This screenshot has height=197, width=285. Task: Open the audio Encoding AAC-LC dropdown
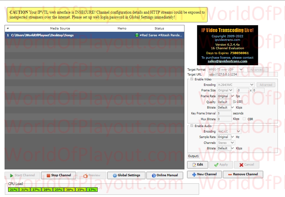229,131
